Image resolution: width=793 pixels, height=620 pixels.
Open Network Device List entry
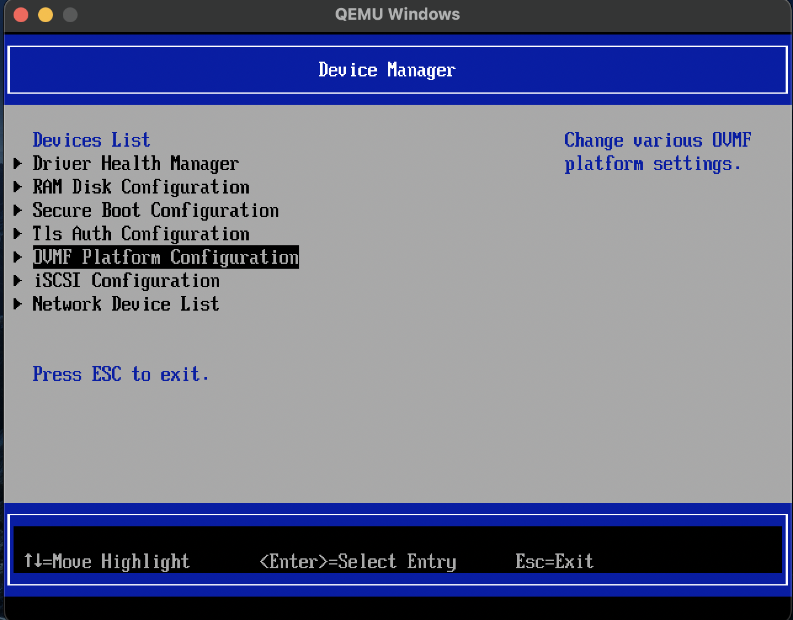(x=126, y=304)
